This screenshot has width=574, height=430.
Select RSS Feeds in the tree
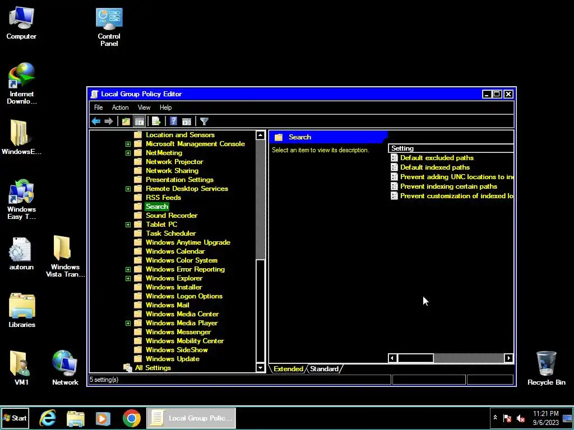pyautogui.click(x=163, y=198)
